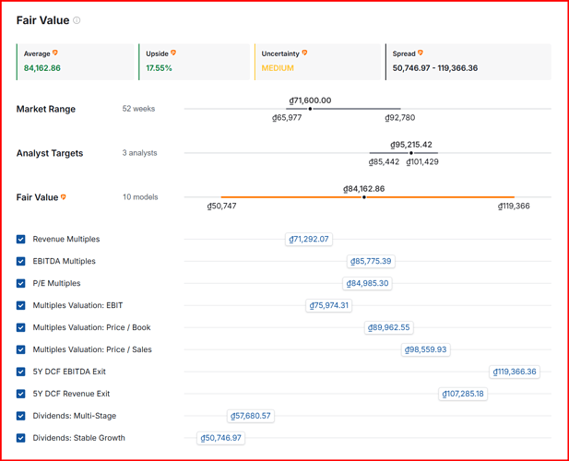Uncheck Multiples Valuation: Price / Book checkbox
Screen dimensions: 569x461
21,327
